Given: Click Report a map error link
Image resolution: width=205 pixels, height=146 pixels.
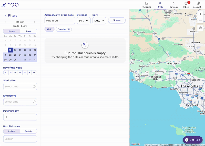Looking at the screenshot, I should (198, 145).
